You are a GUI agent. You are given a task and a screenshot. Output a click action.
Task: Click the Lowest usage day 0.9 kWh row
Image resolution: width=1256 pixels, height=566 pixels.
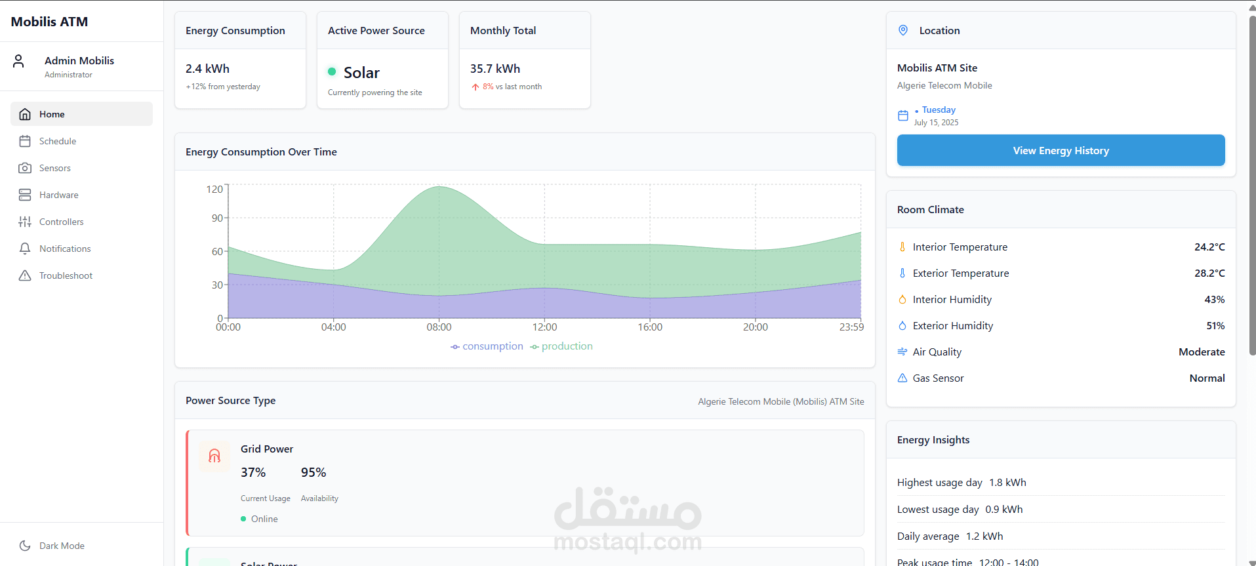coord(1061,509)
